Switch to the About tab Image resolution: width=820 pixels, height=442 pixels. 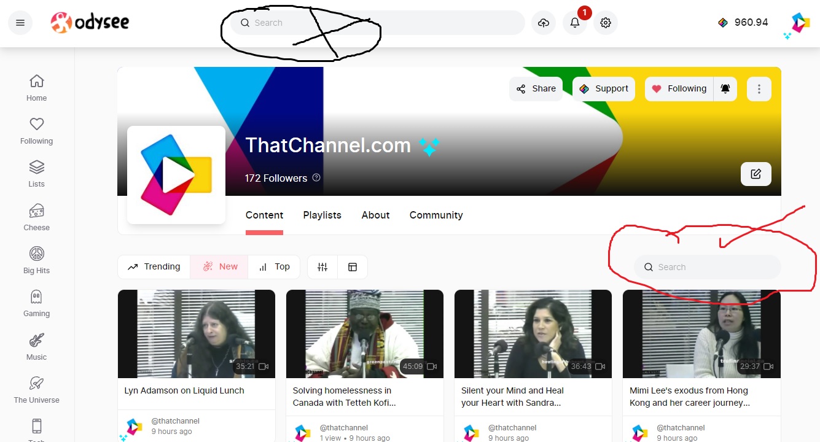point(375,215)
